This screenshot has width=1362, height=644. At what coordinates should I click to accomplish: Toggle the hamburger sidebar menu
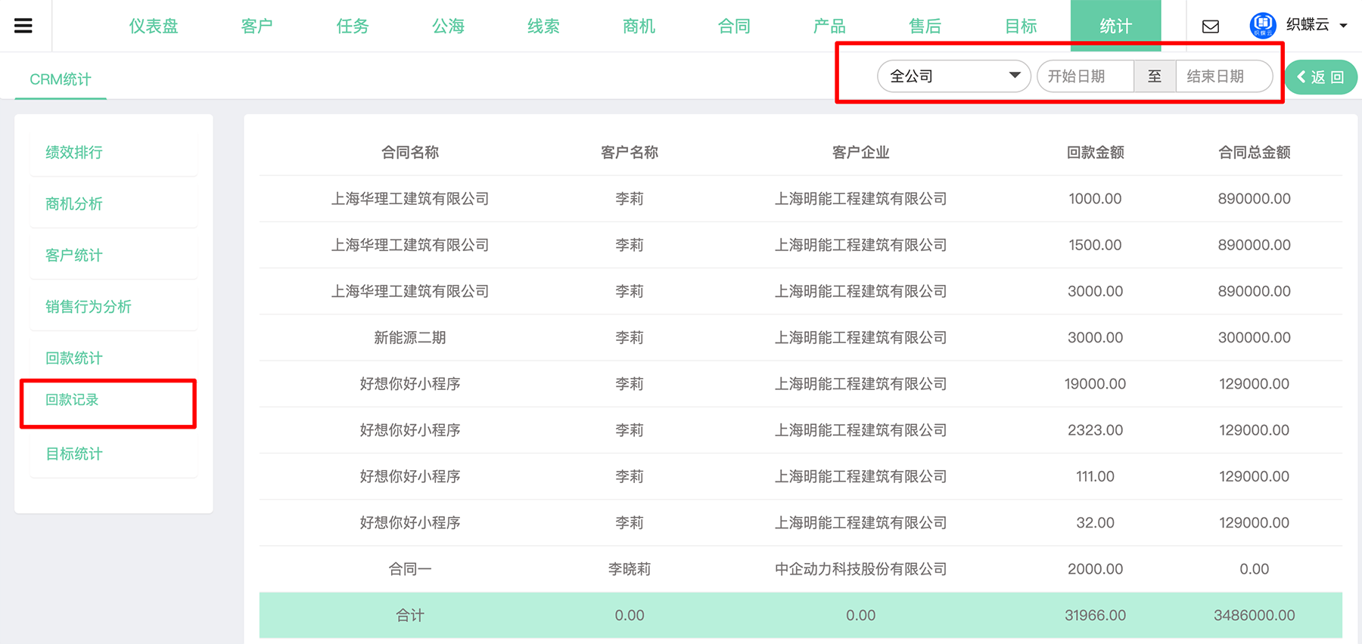coord(23,26)
